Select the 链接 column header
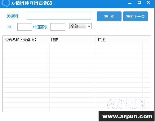 click(x=73, y=40)
